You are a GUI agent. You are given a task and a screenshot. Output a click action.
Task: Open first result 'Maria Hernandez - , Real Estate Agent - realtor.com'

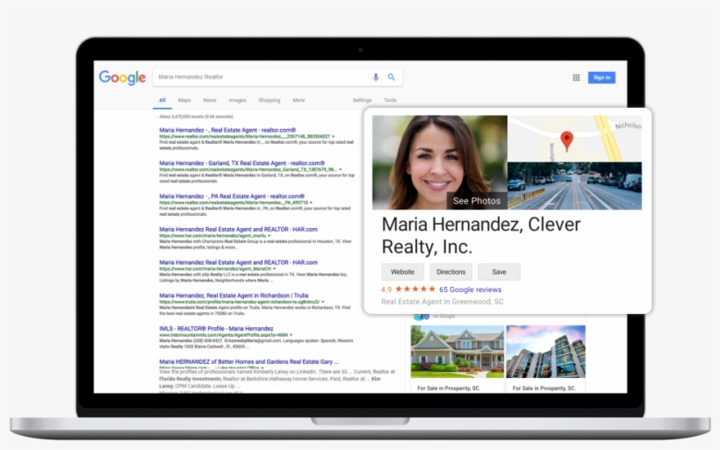[x=227, y=131]
